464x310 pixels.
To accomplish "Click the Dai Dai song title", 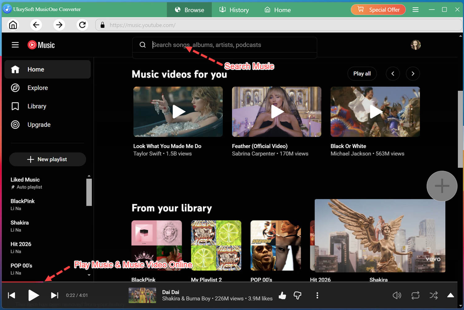I will point(171,292).
